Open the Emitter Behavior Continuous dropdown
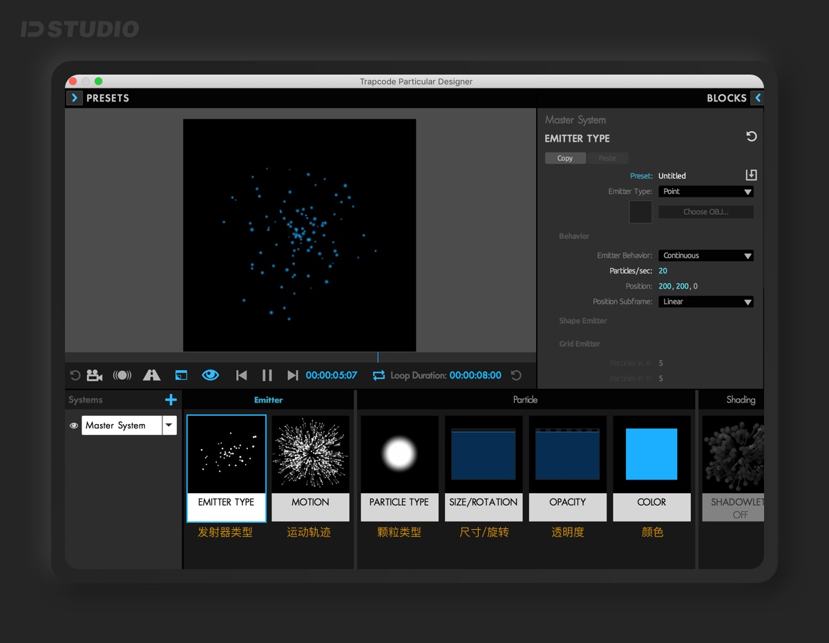Viewport: 829px width, 643px height. click(705, 256)
